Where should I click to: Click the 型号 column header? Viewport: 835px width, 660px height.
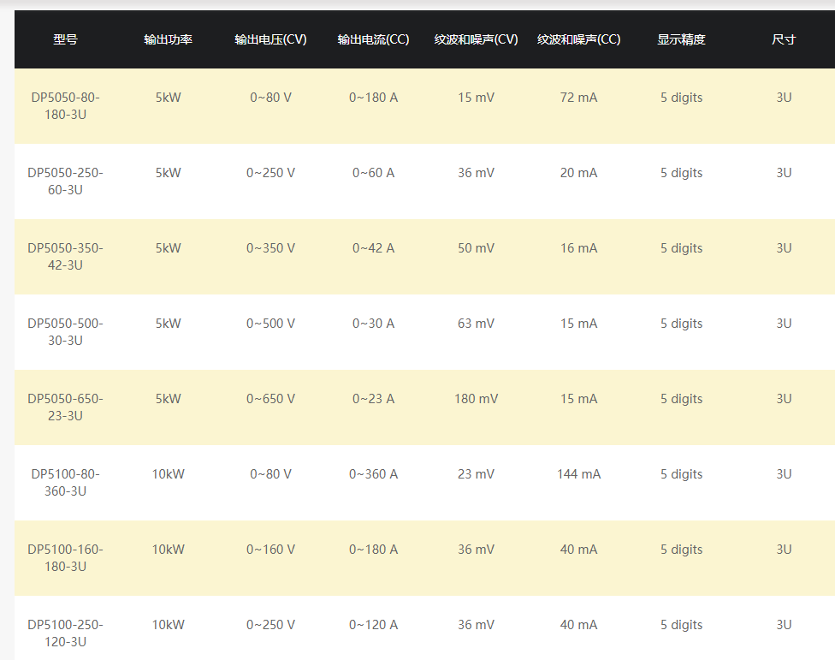tap(65, 39)
